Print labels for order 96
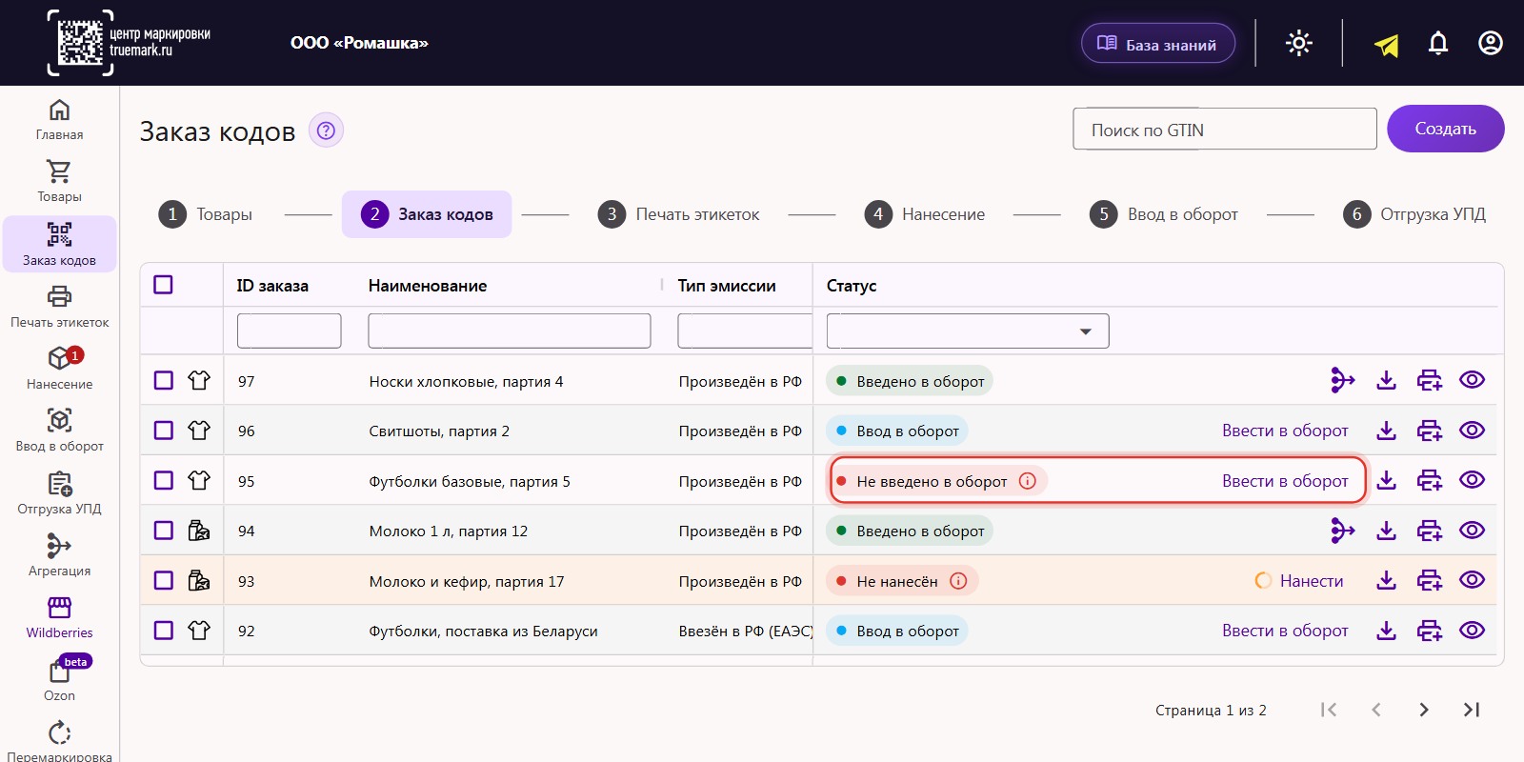 pyautogui.click(x=1430, y=431)
